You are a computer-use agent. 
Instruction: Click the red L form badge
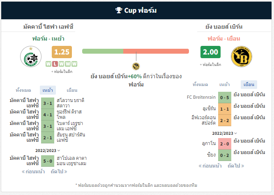click(55, 64)
